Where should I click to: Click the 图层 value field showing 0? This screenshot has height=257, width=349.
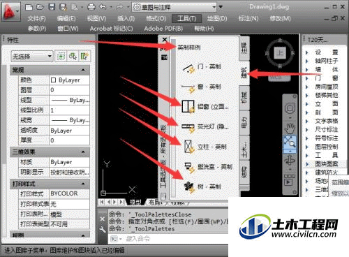pos(69,90)
